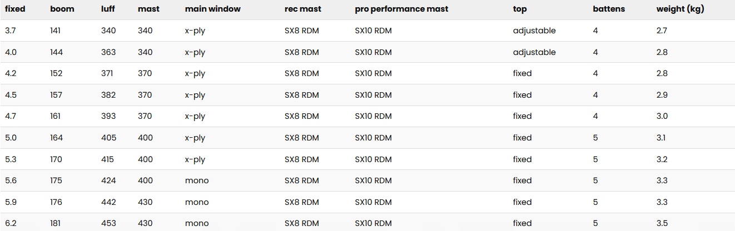Viewport: 735px width, 231px height.
Task: Click the weight value 3.5 cell
Action: point(662,223)
